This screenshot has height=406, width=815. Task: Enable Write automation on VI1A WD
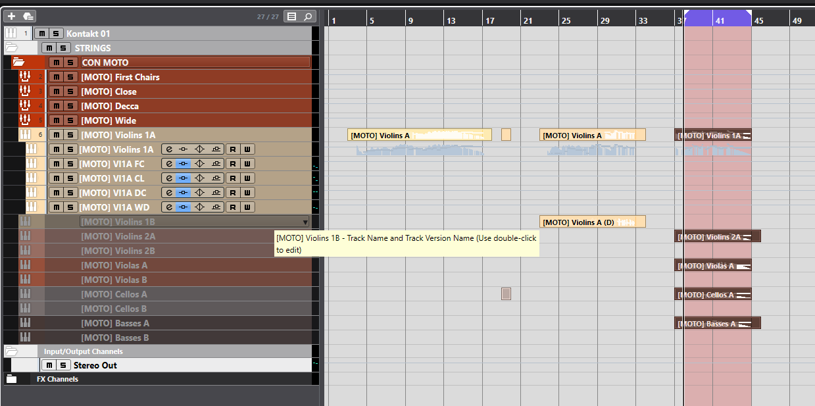coord(247,207)
